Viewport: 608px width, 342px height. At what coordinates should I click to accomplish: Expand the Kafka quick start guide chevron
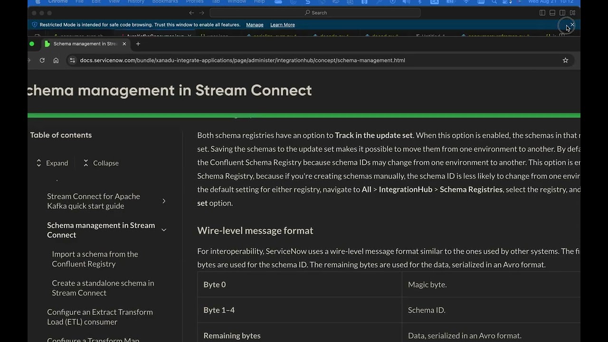tap(164, 201)
